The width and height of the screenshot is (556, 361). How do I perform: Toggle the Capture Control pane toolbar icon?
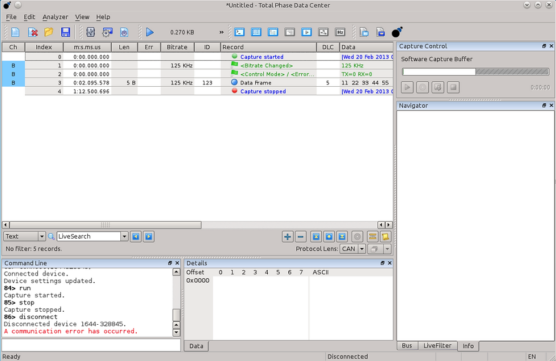click(x=306, y=32)
